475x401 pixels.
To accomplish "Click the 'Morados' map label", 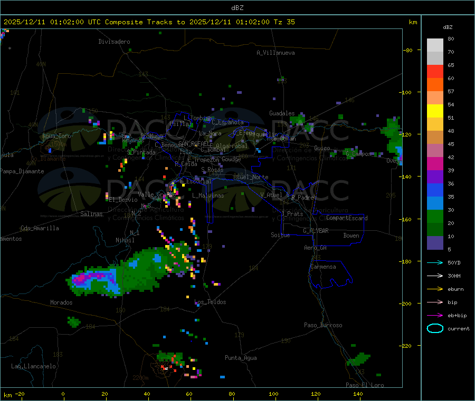I will pos(61,302).
